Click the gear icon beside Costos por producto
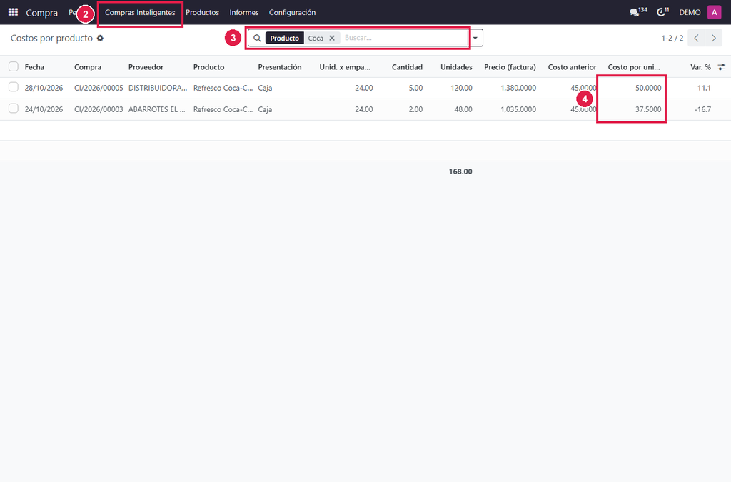731x482 pixels. pos(100,39)
